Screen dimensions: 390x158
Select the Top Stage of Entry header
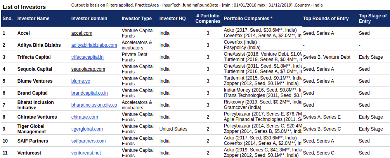pos(373,19)
